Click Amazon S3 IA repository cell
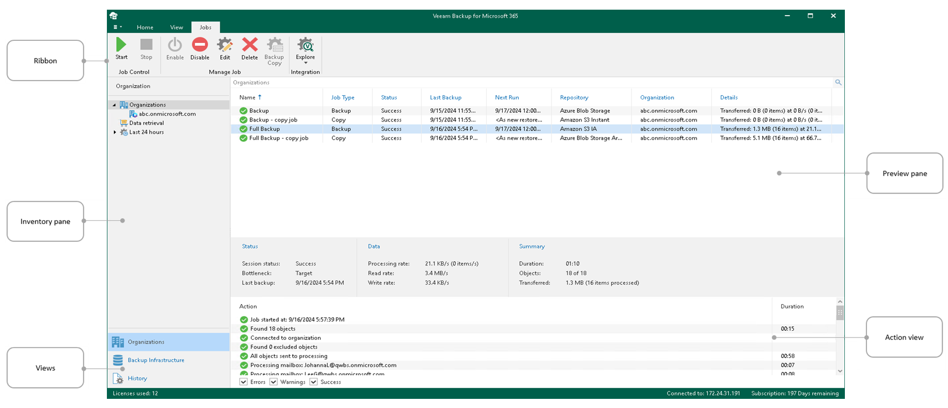948x408 pixels. (x=578, y=129)
